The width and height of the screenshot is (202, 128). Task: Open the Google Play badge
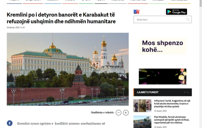click(176, 12)
